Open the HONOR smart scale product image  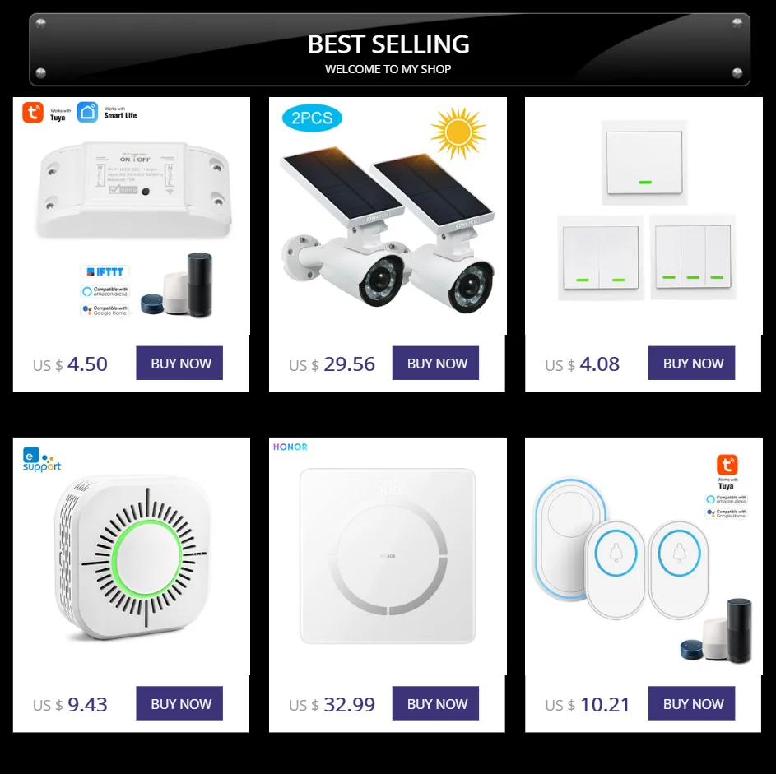[x=388, y=556]
